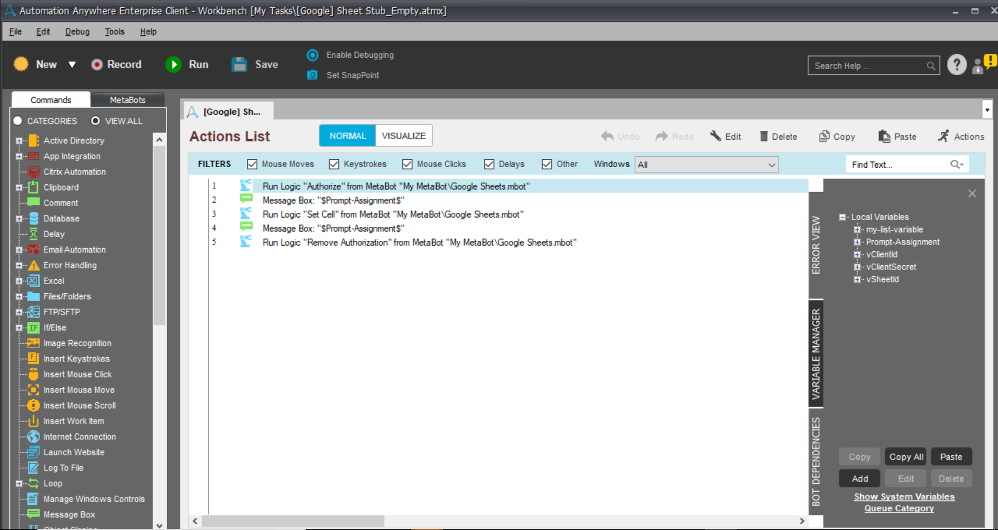Select the Insert Keystrokes command icon
Viewport: 998px width, 530px height.
click(33, 358)
